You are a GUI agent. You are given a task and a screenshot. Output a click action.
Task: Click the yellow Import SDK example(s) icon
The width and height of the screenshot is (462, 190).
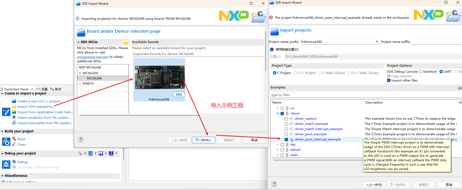click(x=14, y=106)
